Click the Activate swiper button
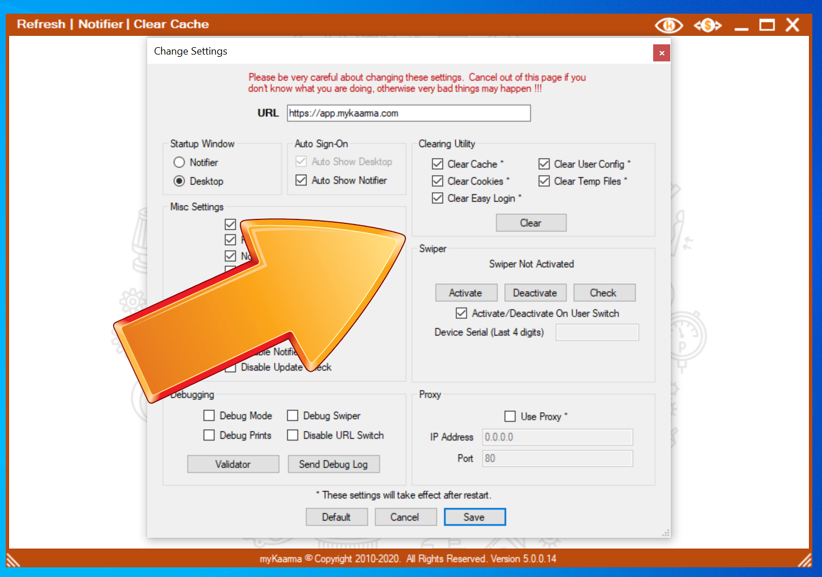The image size is (822, 577). pos(466,293)
